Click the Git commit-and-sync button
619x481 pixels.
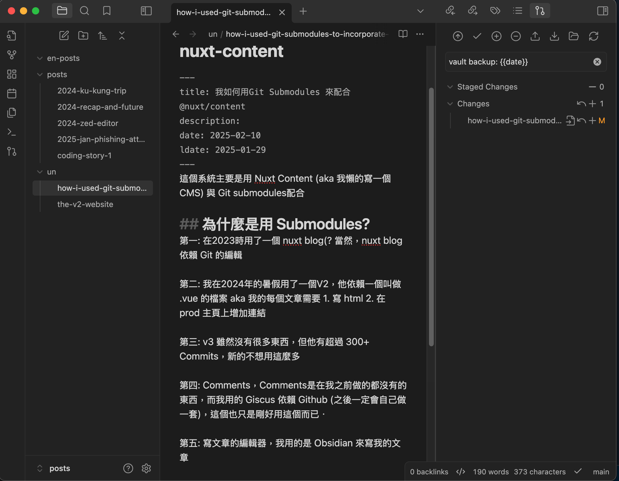point(458,36)
